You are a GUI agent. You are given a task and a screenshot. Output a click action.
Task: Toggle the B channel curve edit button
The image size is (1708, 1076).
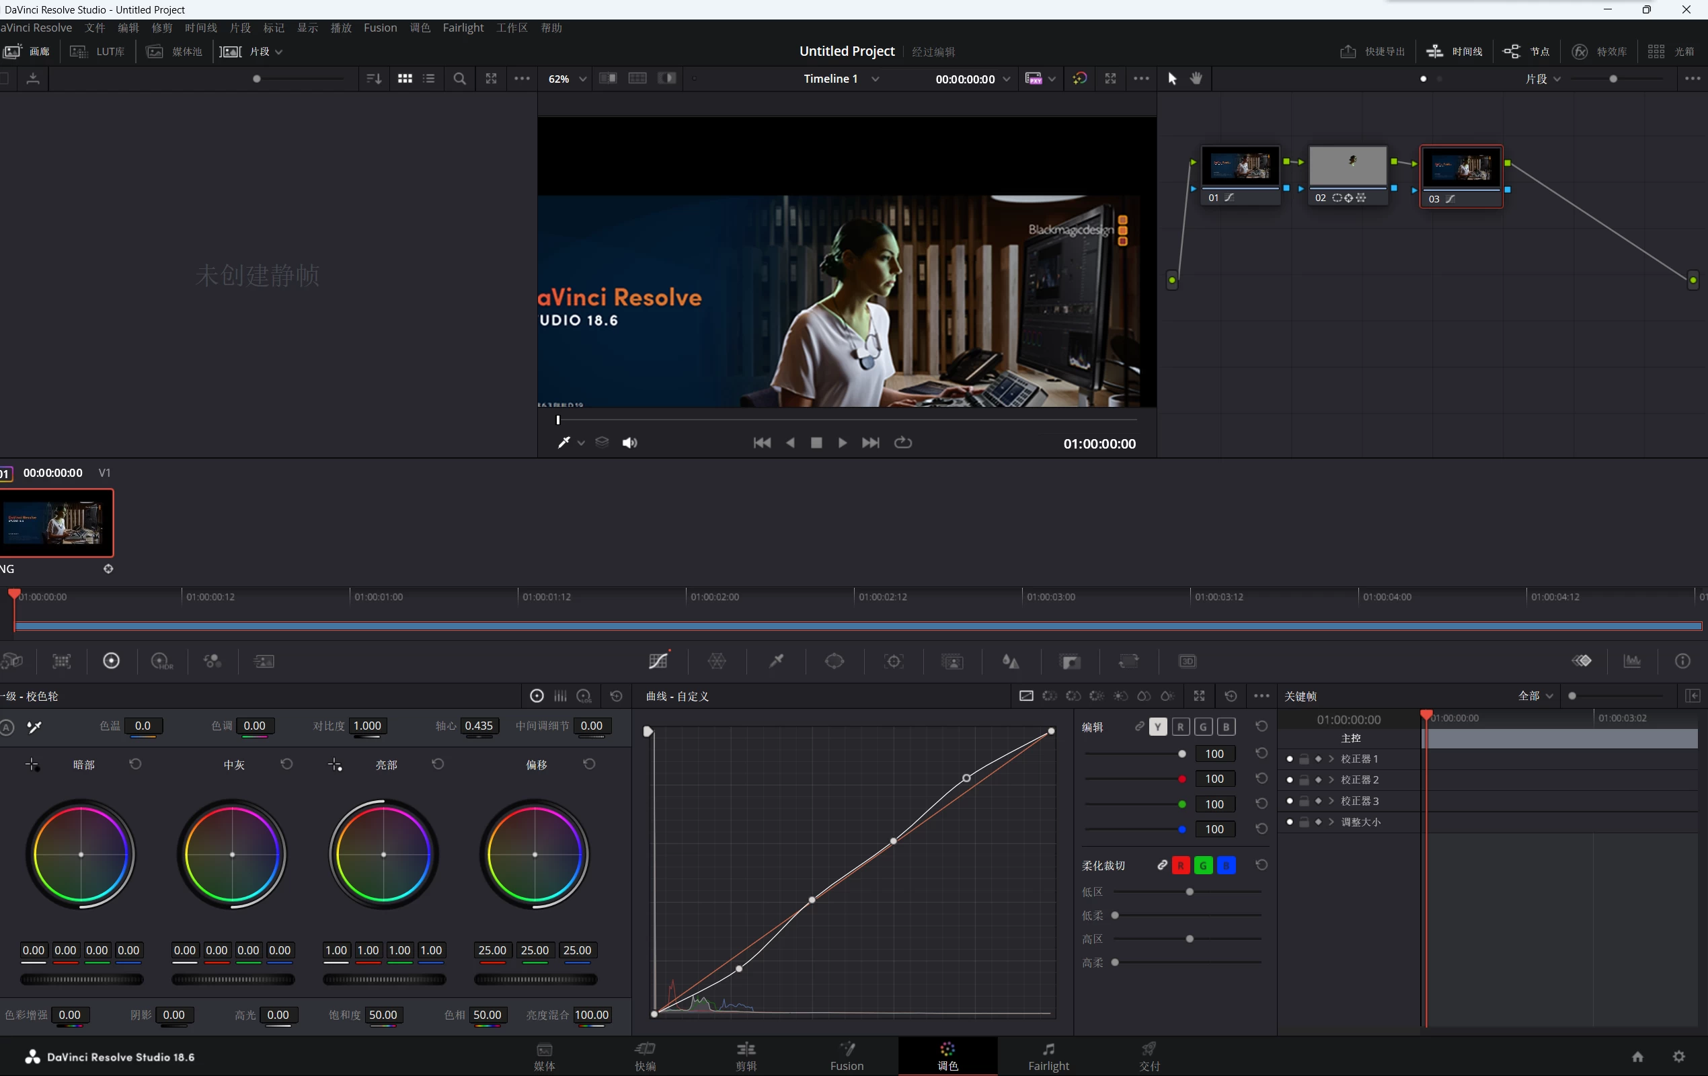(1226, 727)
